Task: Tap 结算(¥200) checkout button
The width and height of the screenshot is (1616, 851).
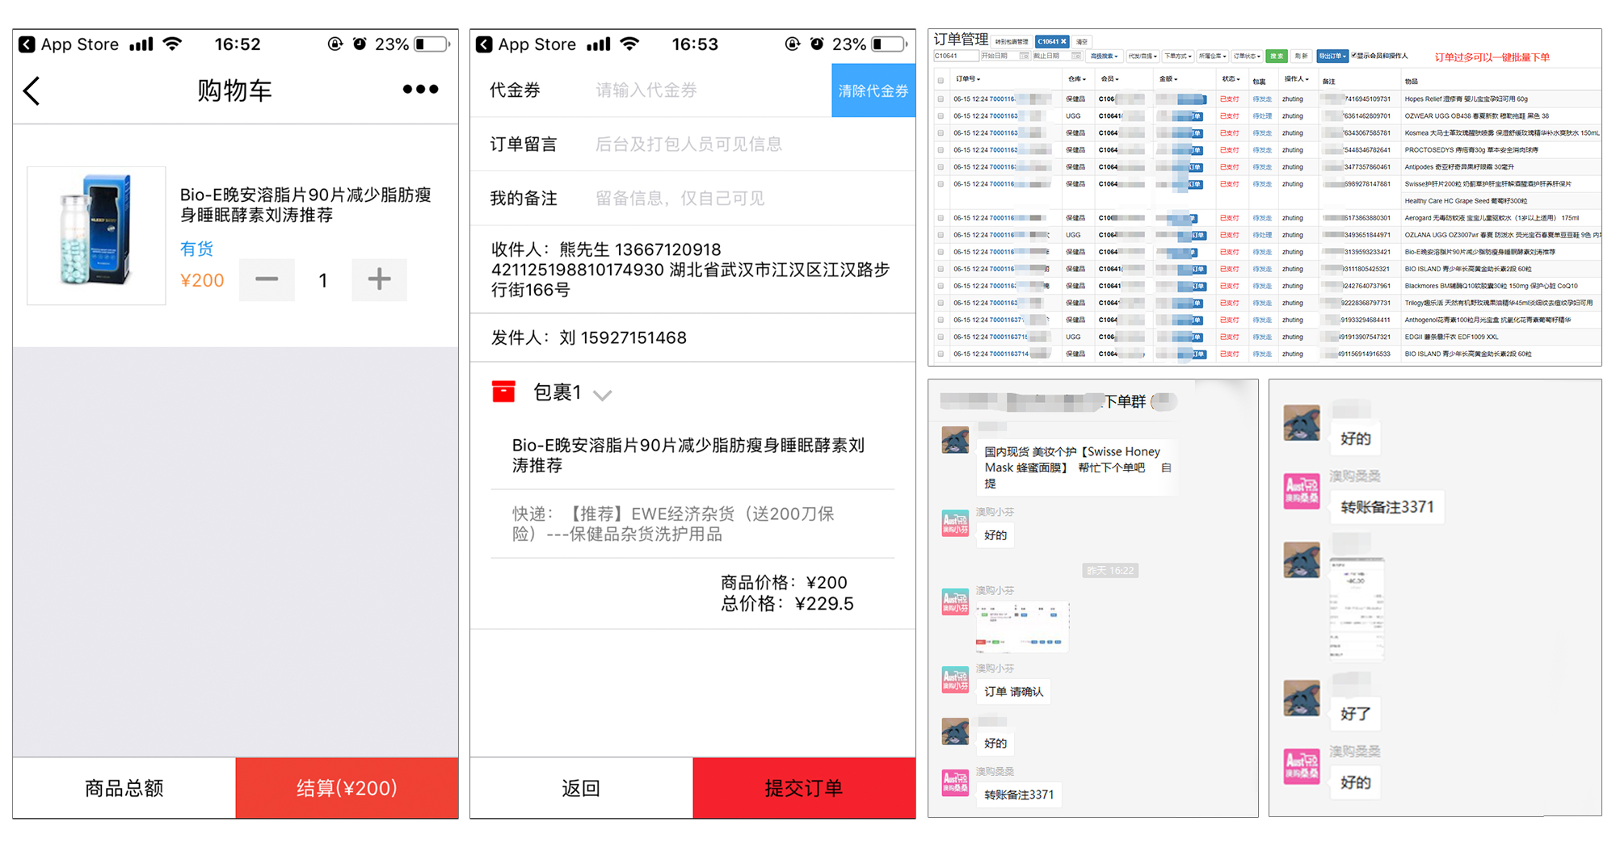Action: click(347, 788)
